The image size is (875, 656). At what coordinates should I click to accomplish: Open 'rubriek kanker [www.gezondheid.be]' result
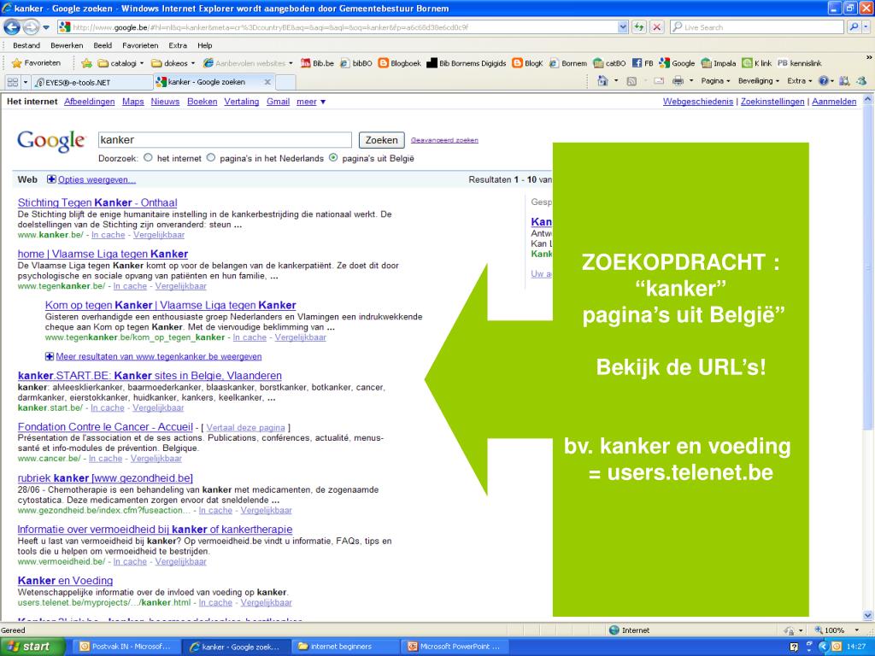[105, 478]
